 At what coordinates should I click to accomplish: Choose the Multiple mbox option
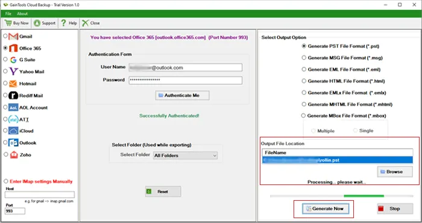click(313, 131)
